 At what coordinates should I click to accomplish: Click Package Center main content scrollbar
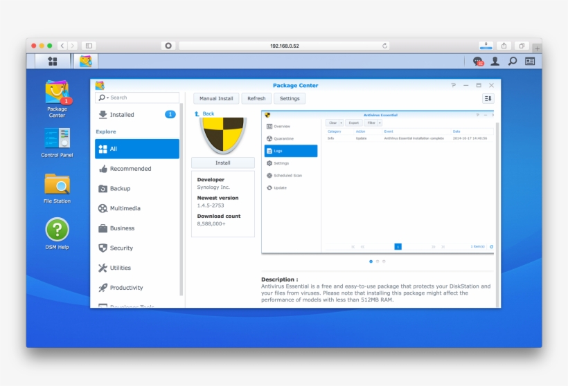pos(497,214)
